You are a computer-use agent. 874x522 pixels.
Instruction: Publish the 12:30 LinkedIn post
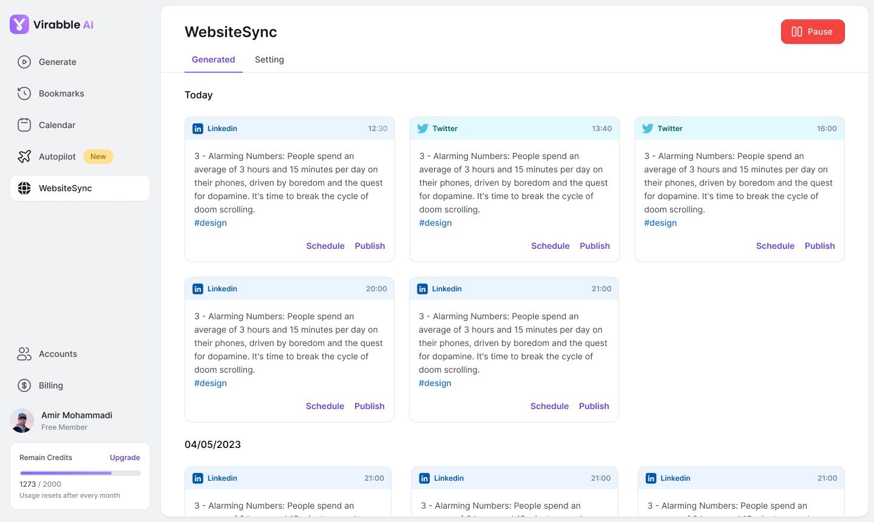pyautogui.click(x=370, y=246)
